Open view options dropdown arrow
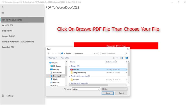This screenshot has height=105, width=188. [117, 58]
